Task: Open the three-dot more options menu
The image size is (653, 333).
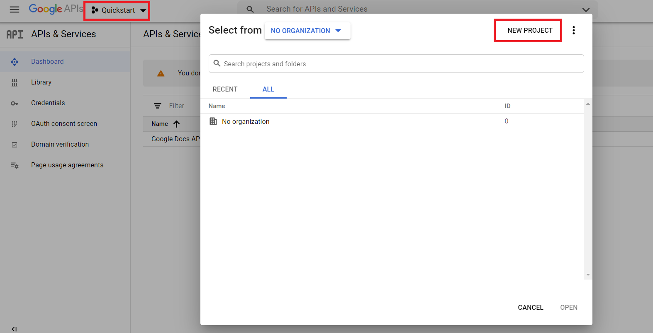Action: point(574,30)
